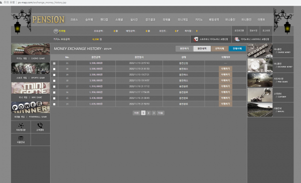Tick the checkbox for row No. 14
Screen dimensions: 301x183
[x=54, y=104]
